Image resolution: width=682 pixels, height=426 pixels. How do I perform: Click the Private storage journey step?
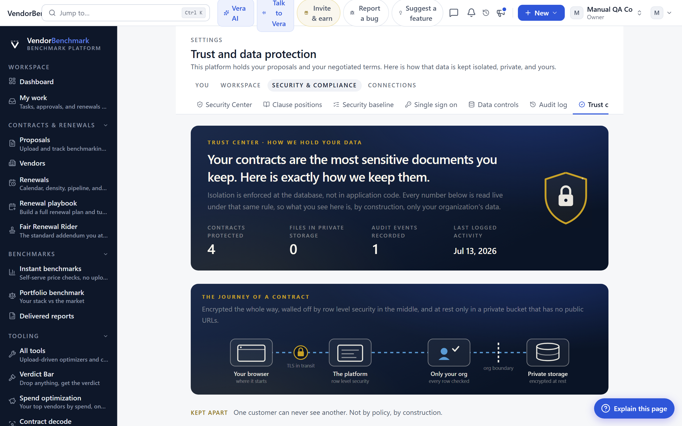(547, 361)
